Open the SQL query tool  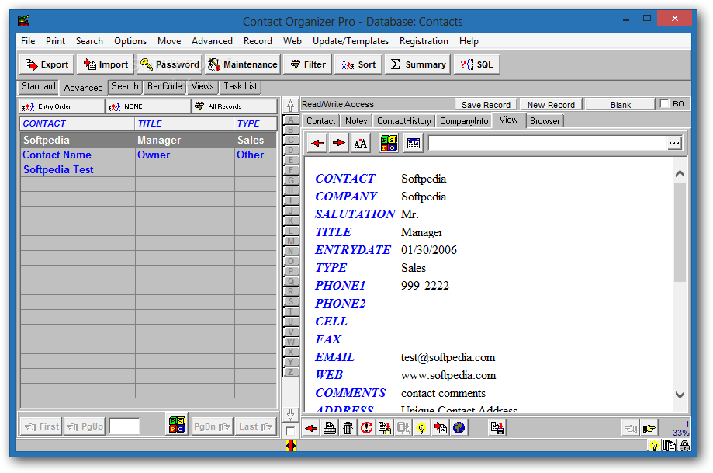pyautogui.click(x=476, y=64)
